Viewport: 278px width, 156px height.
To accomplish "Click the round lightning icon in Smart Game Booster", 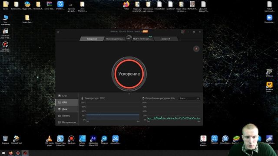I will [x=196, y=49].
